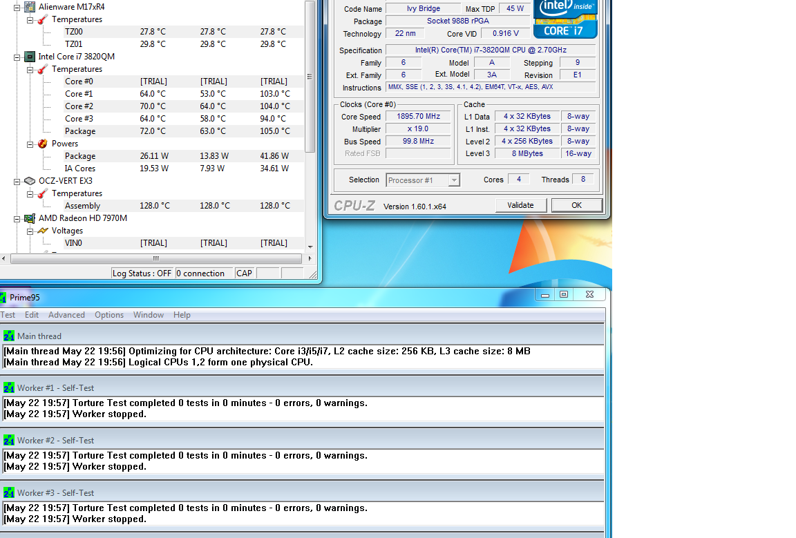The image size is (796, 538).
Task: Click the Level 3 cache value 8 MBytes
Action: (527, 153)
